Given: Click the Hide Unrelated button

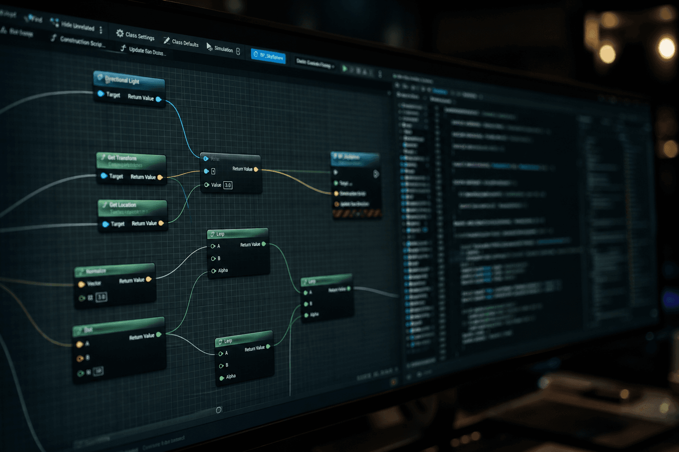Looking at the screenshot, I should click(72, 25).
